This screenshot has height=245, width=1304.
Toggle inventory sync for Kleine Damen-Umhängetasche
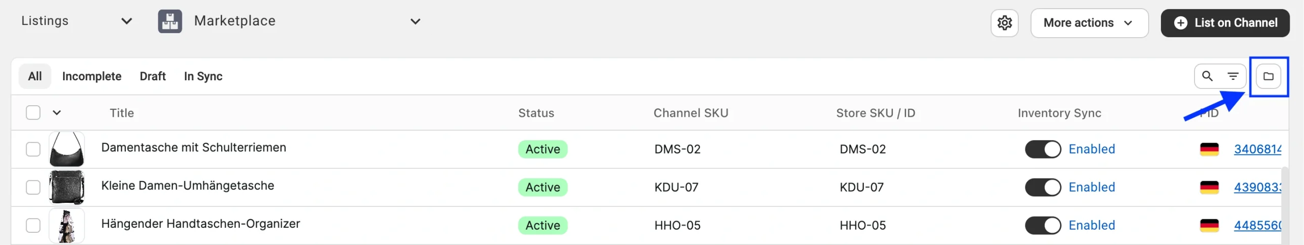pos(1043,188)
